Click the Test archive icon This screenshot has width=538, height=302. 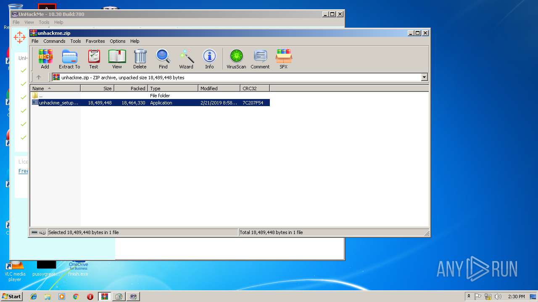tap(94, 59)
